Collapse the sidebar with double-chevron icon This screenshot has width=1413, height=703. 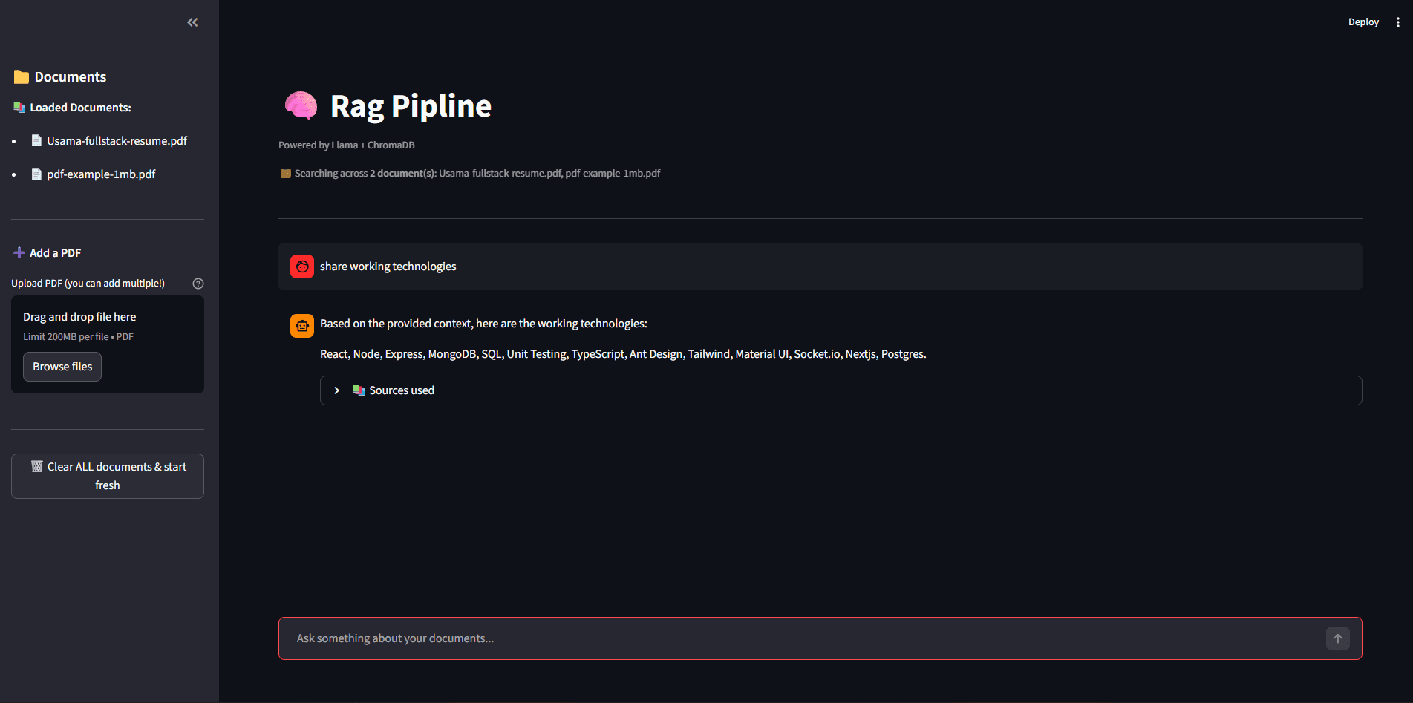click(192, 22)
